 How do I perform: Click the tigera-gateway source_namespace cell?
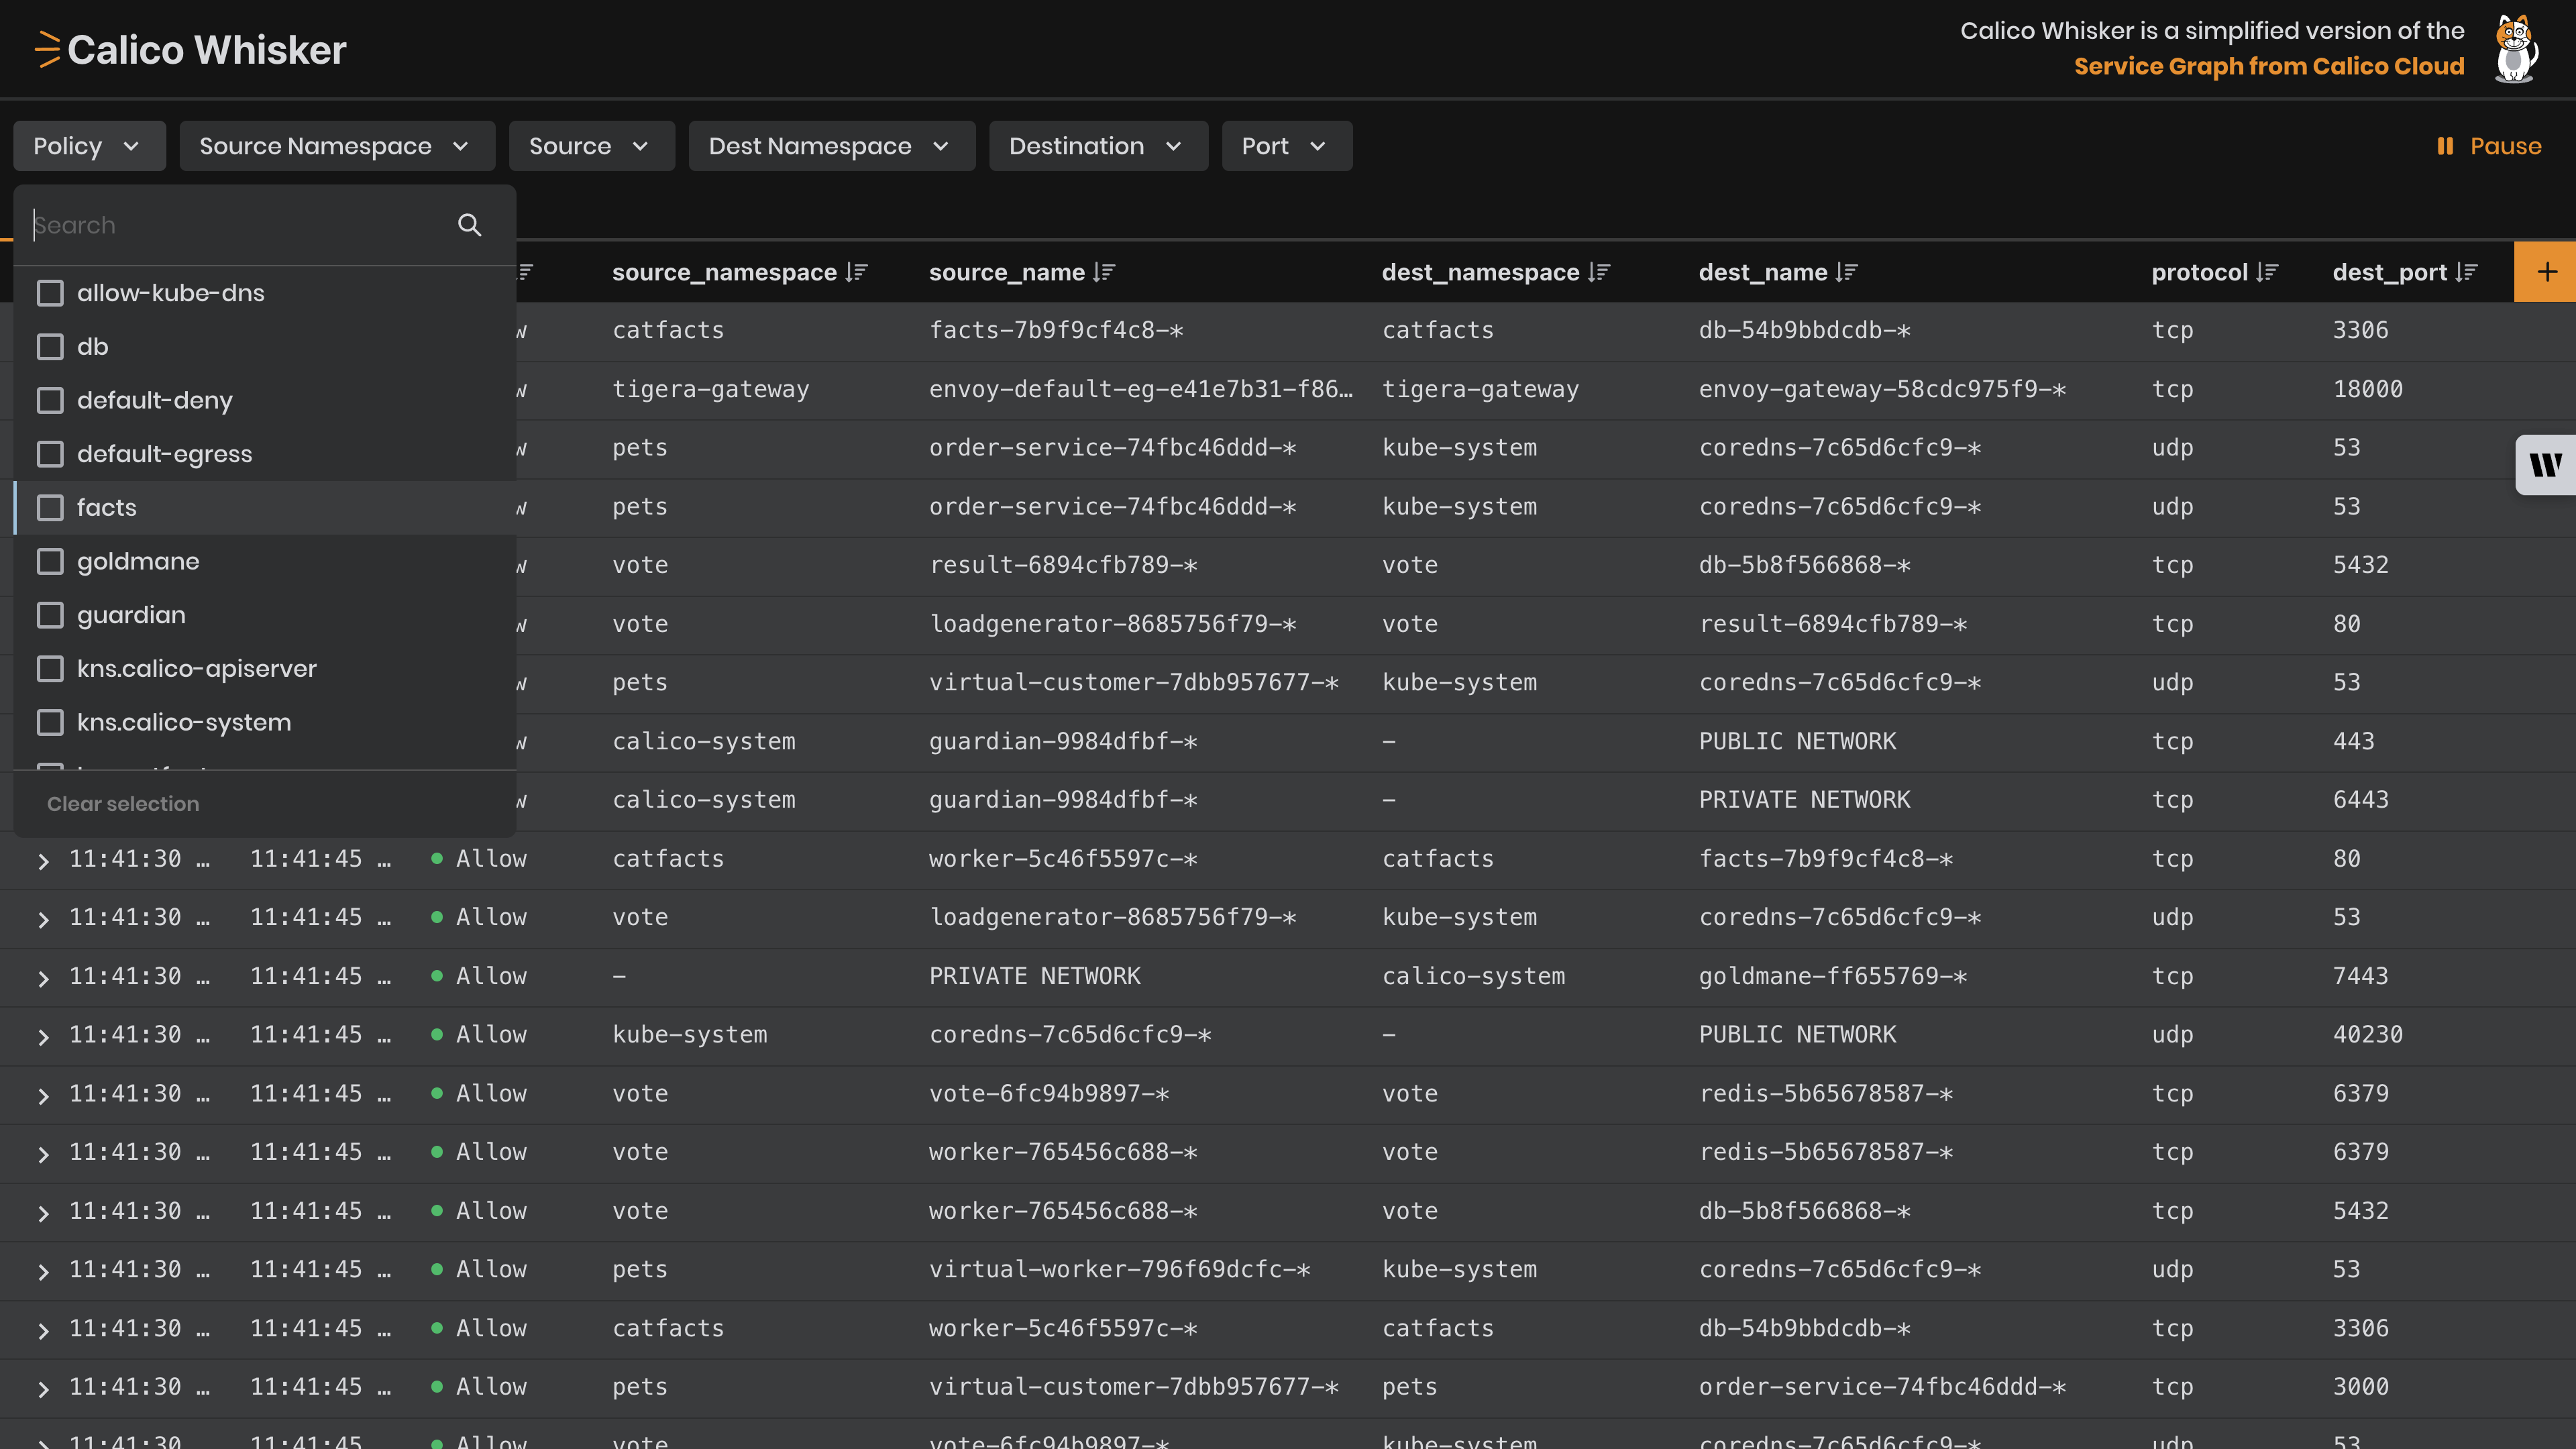[x=710, y=389]
